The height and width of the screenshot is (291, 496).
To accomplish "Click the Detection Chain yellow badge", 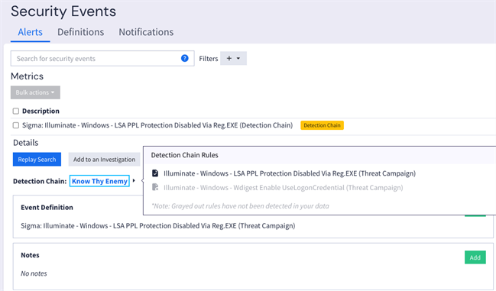I will point(322,125).
